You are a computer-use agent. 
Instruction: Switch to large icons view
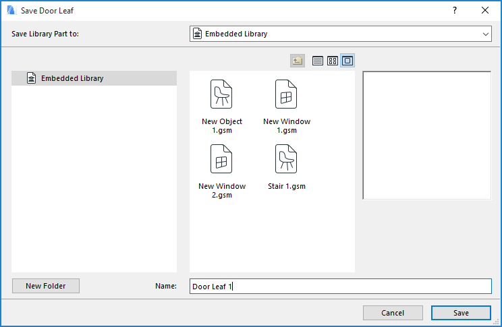tap(347, 61)
